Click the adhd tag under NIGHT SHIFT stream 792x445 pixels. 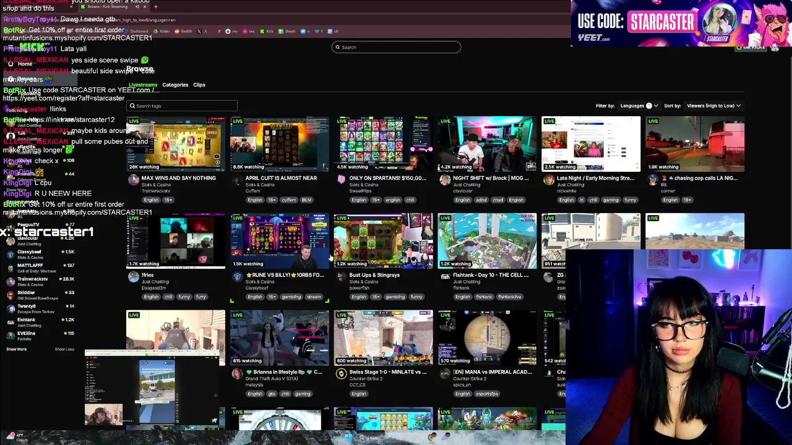481,200
